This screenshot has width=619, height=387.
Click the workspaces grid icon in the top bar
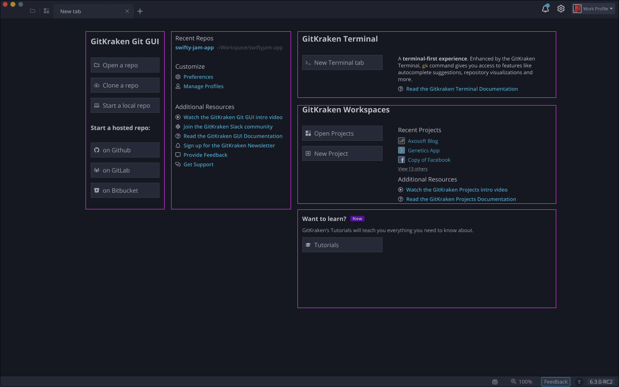tap(46, 11)
